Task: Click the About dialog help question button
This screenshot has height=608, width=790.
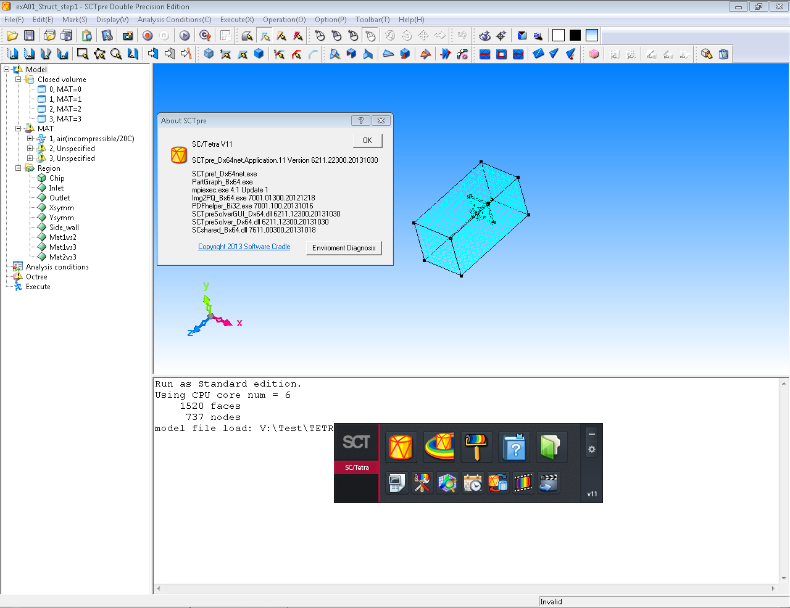Action: (x=361, y=121)
